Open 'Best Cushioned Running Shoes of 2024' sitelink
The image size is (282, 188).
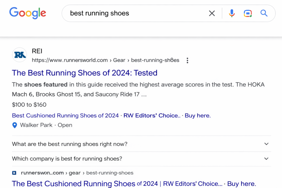pyautogui.click(x=65, y=116)
